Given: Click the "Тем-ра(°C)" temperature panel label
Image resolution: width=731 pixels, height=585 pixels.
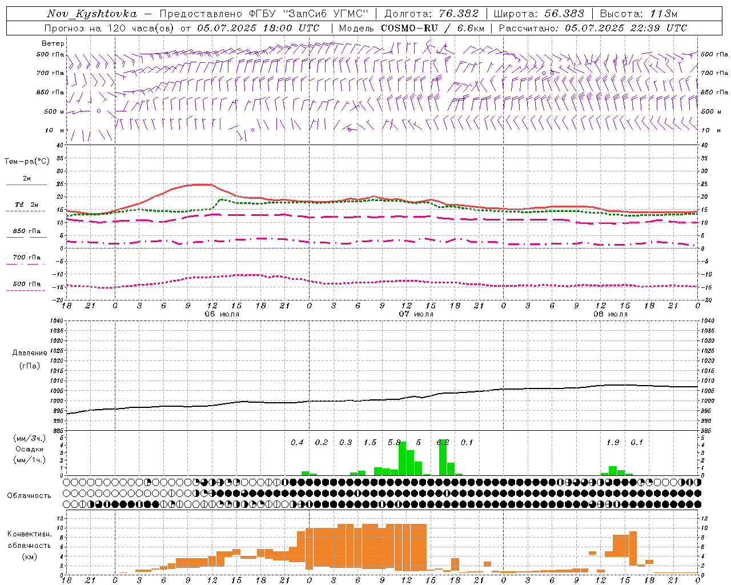Looking at the screenshot, I should [27, 162].
